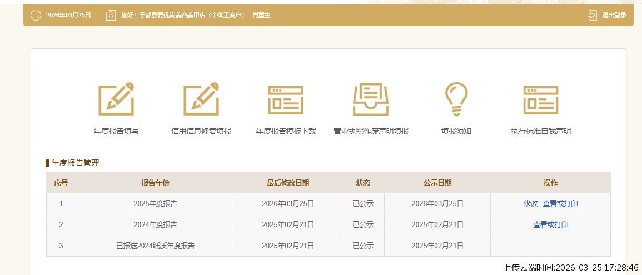Screen dimensions: 642x275
Task: Select the 营业执照作废声明填报 inbox icon
Action: pyautogui.click(x=371, y=100)
